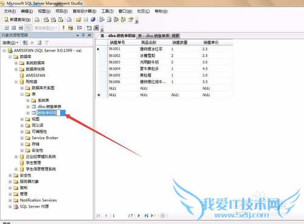Collapse the AMISSFAN server node
304x224 pixels.
tap(4, 50)
